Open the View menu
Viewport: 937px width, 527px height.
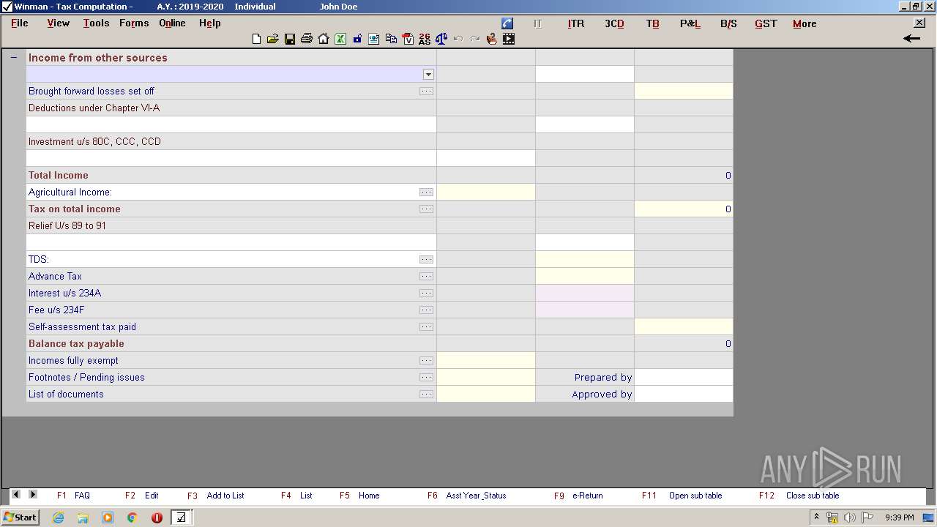(x=59, y=23)
